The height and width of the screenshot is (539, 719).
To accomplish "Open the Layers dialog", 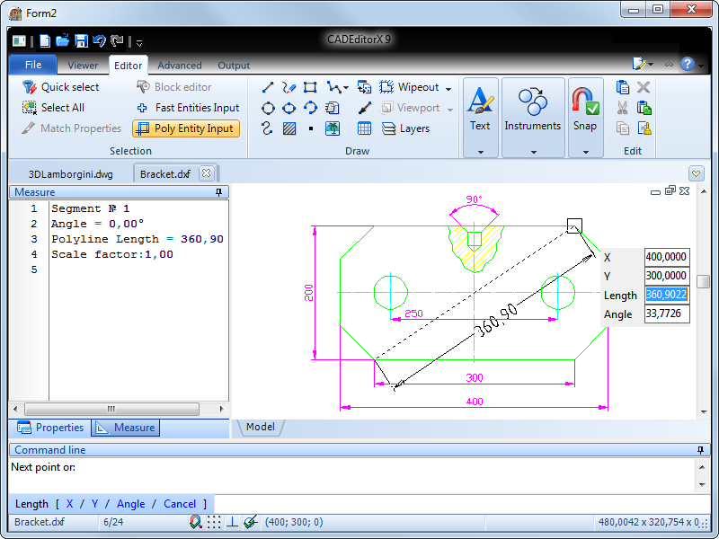I will [406, 128].
